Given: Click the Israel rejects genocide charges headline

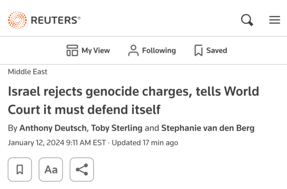Looking at the screenshot, I should pos(133,100).
